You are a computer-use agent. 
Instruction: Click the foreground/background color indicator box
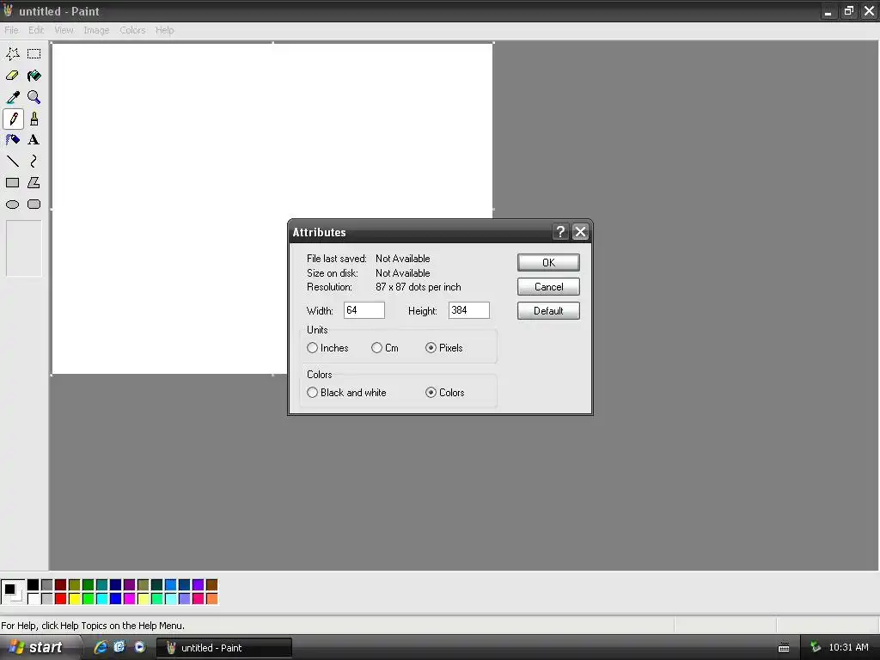point(12,591)
